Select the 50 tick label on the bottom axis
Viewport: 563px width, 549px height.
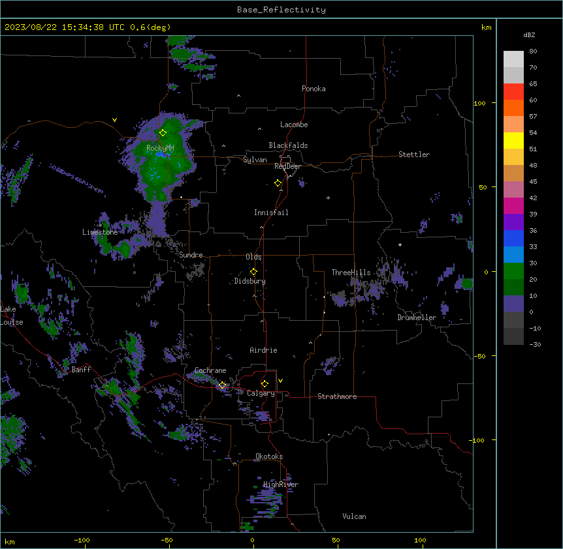pos(335,540)
